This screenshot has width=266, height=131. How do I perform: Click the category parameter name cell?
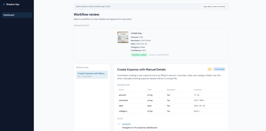(x=123, y=111)
